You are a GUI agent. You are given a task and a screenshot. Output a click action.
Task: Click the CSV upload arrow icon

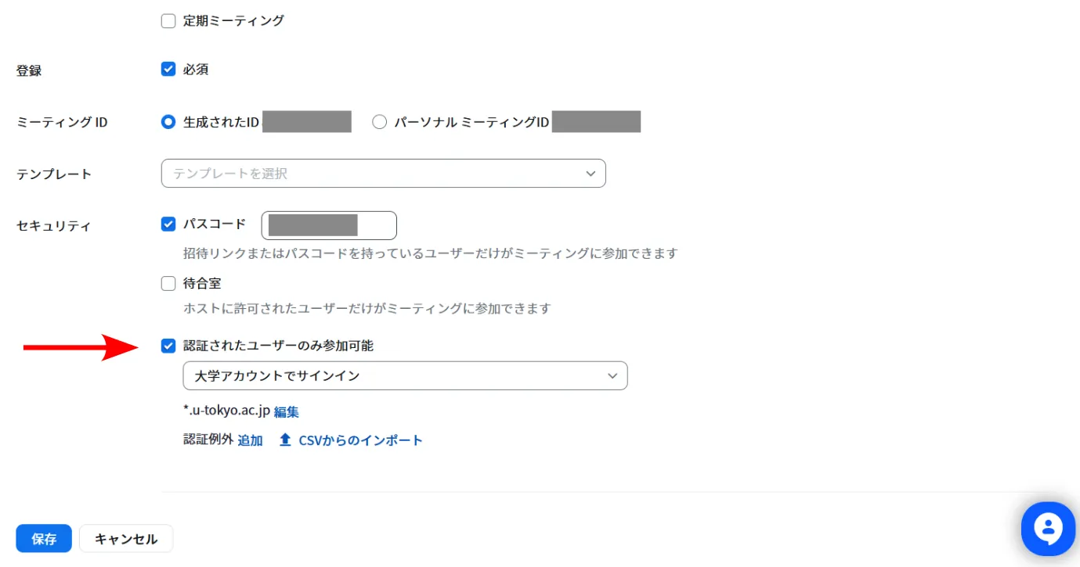click(285, 440)
